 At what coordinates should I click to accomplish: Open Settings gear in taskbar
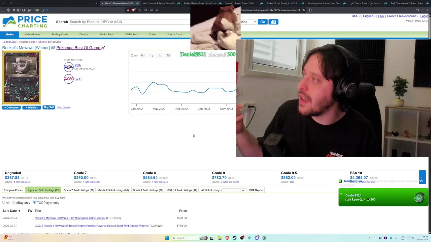point(264,238)
